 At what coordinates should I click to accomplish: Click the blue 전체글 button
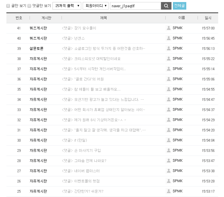[x=179, y=6]
